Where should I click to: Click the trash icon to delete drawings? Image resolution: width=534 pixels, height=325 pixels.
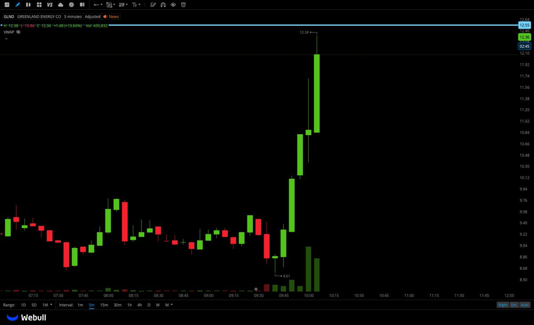(182, 5)
